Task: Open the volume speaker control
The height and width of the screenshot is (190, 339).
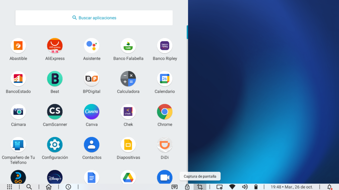Action: point(245,187)
